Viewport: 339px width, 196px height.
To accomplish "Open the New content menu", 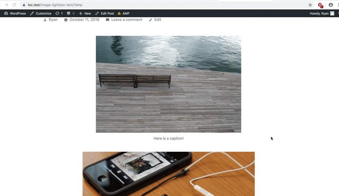I will tap(85, 13).
